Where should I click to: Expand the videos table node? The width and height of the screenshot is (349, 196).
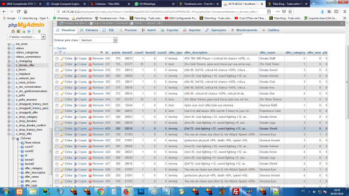point(9,48)
